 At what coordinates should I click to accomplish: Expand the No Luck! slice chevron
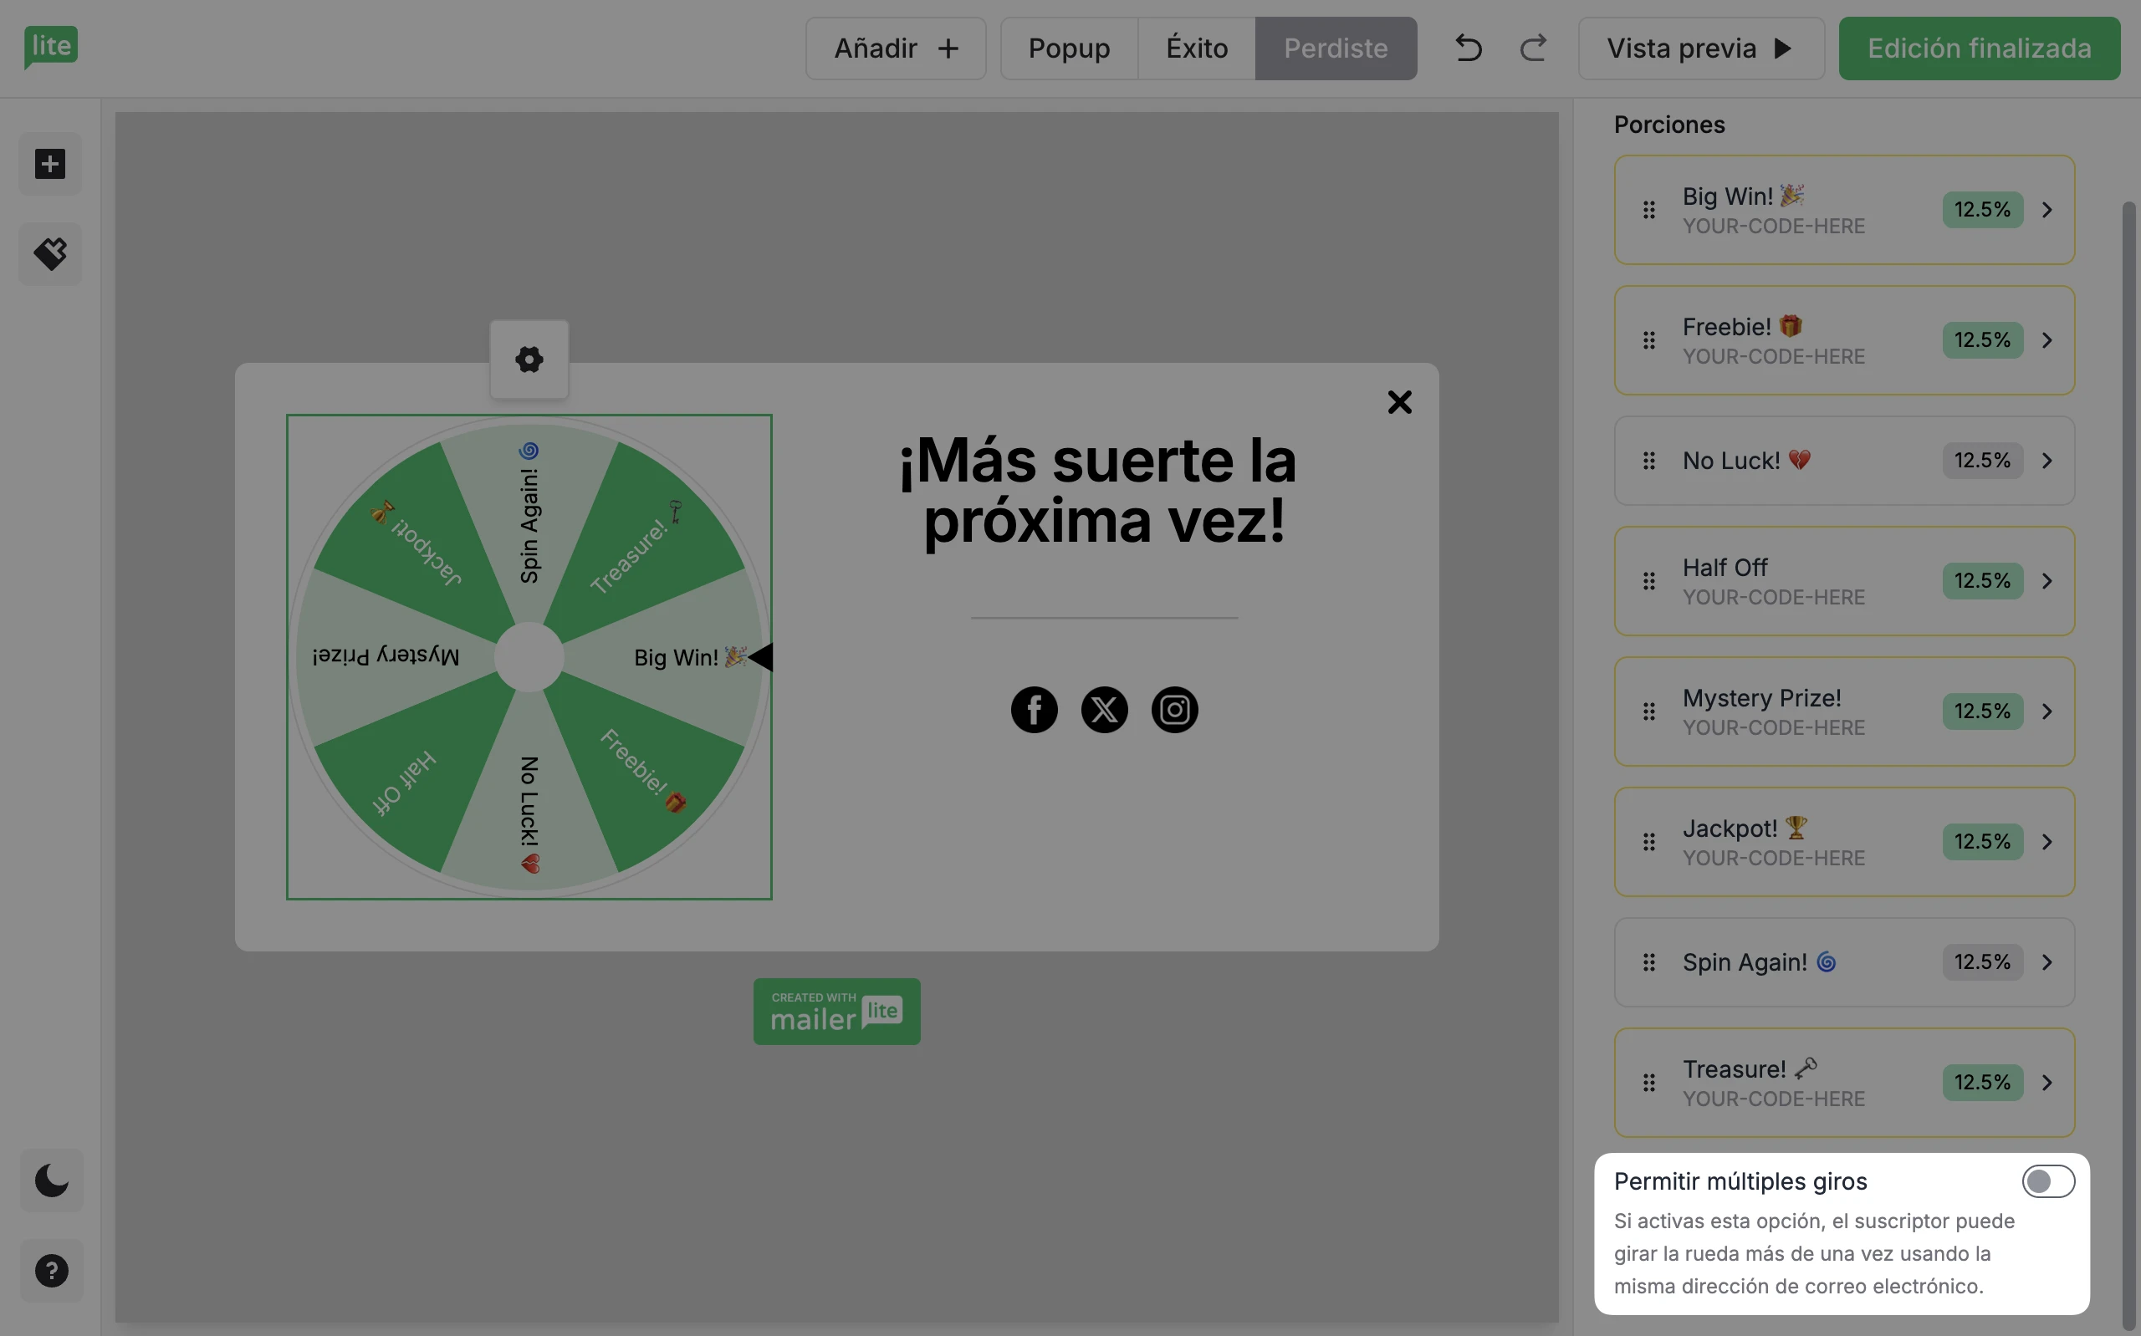(2046, 461)
